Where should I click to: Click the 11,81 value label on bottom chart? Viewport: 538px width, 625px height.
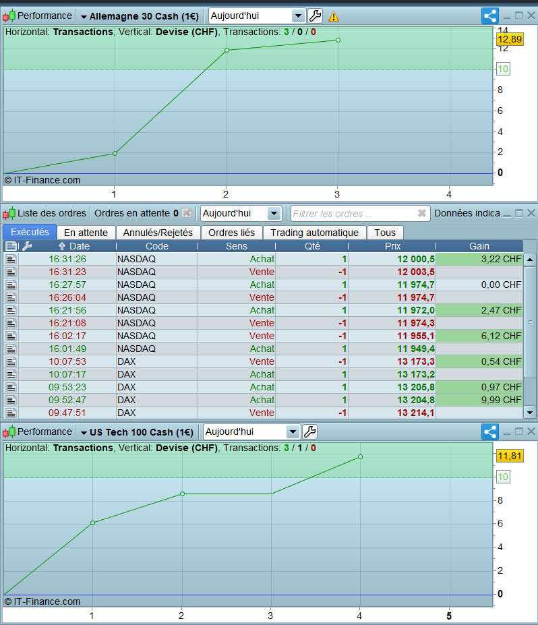(510, 456)
